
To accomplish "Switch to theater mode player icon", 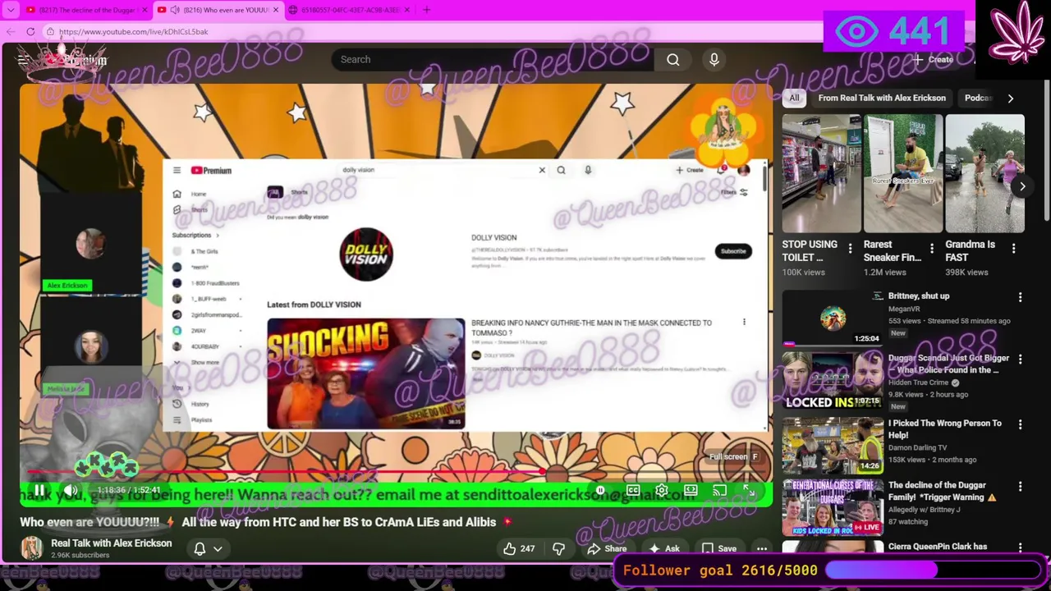I will click(691, 490).
